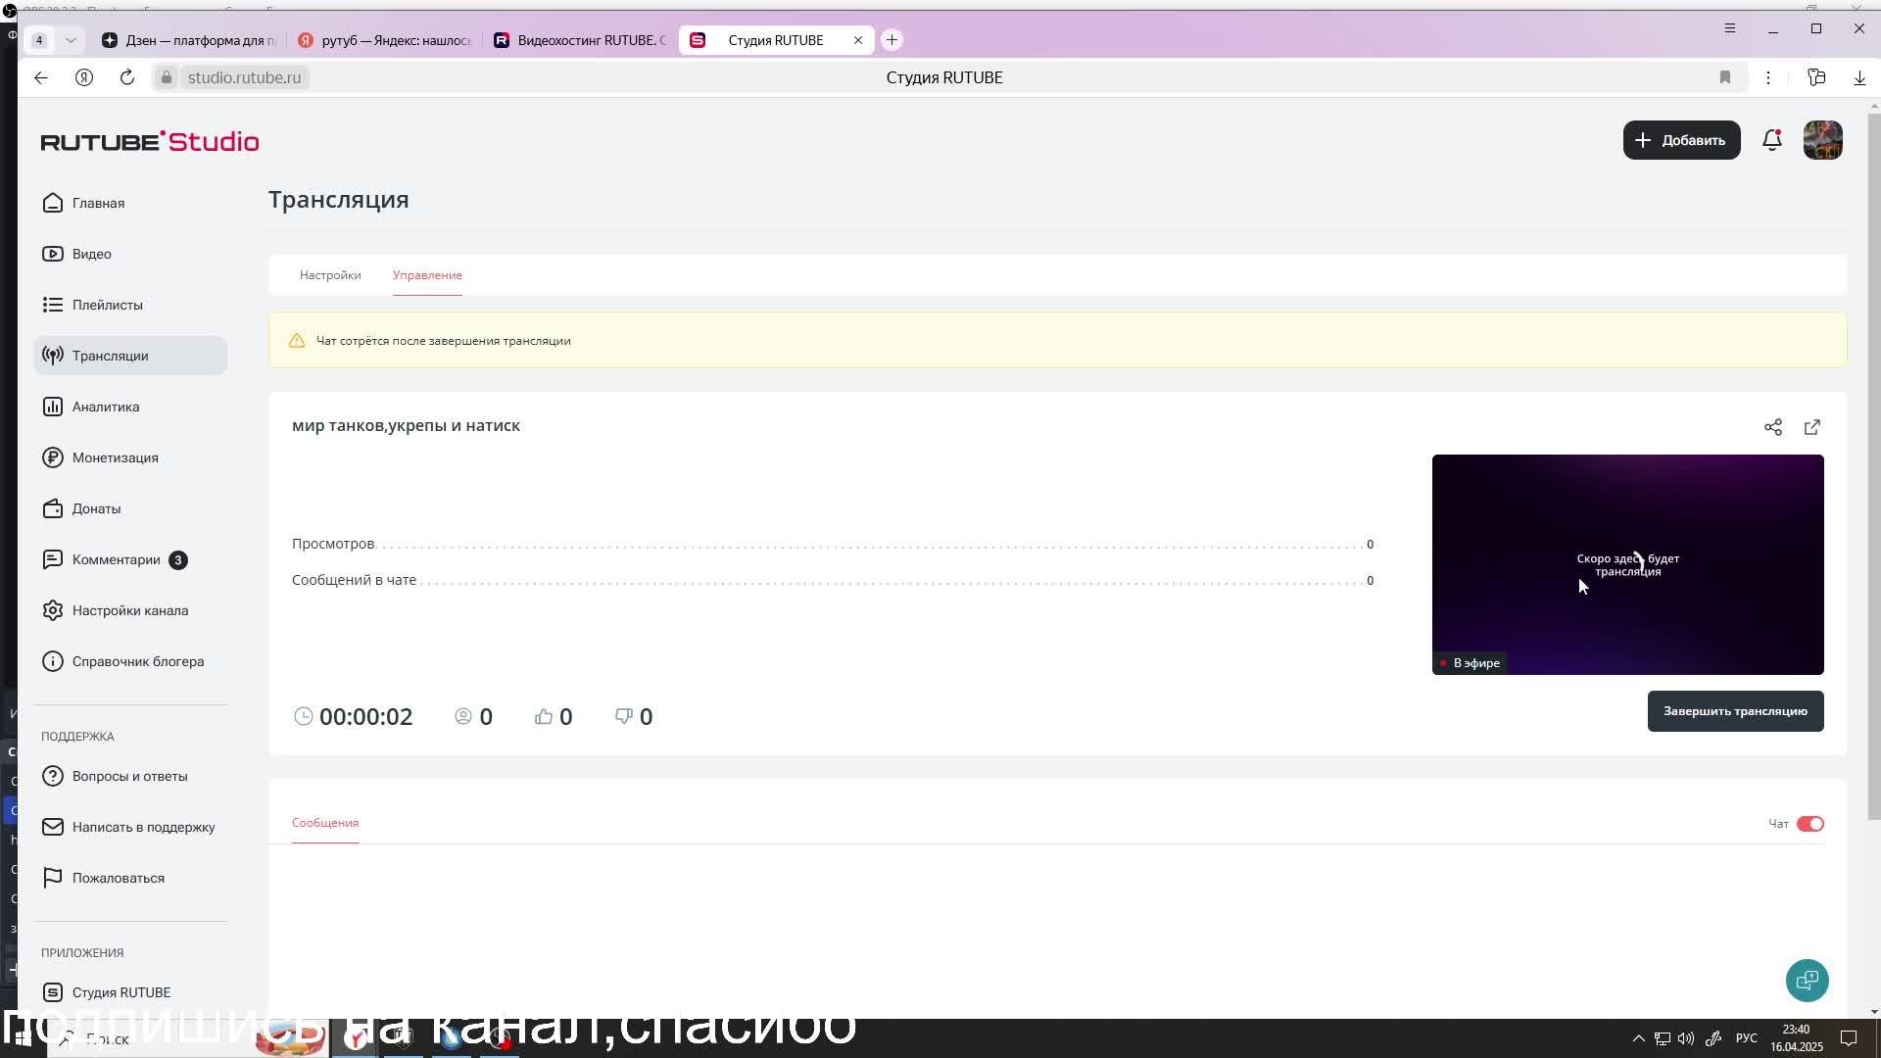This screenshot has height=1058, width=1881.
Task: Select the Управление tab
Action: [427, 275]
